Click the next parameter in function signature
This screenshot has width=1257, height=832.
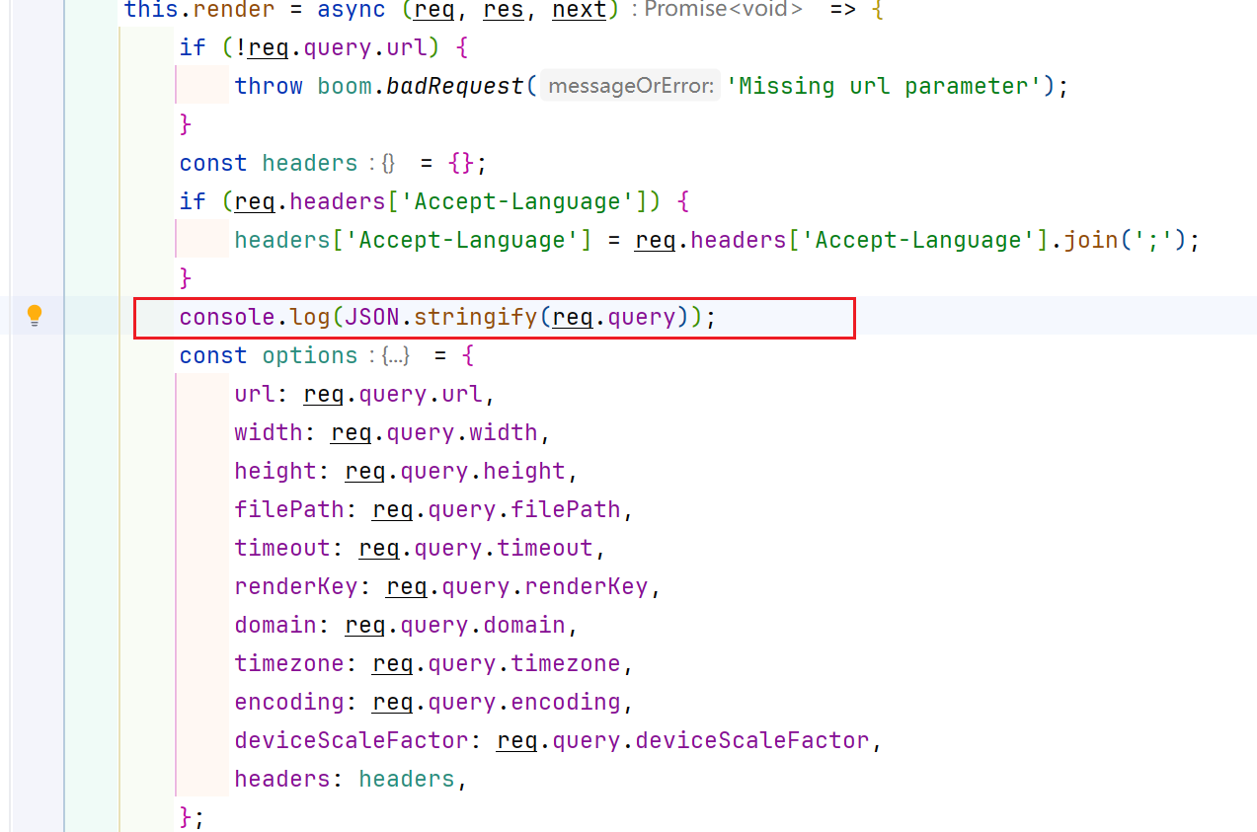click(579, 10)
